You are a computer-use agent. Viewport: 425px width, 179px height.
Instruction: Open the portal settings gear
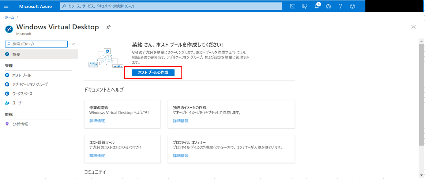[x=328, y=6]
